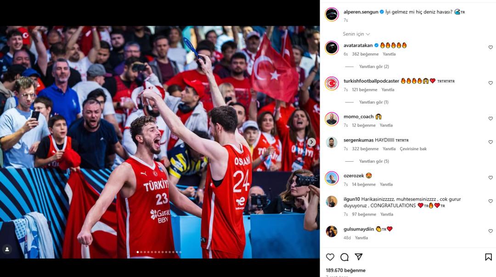Open turkishfootballpodcaster username link
This screenshot has height=277, width=496.
pyautogui.click(x=372, y=81)
